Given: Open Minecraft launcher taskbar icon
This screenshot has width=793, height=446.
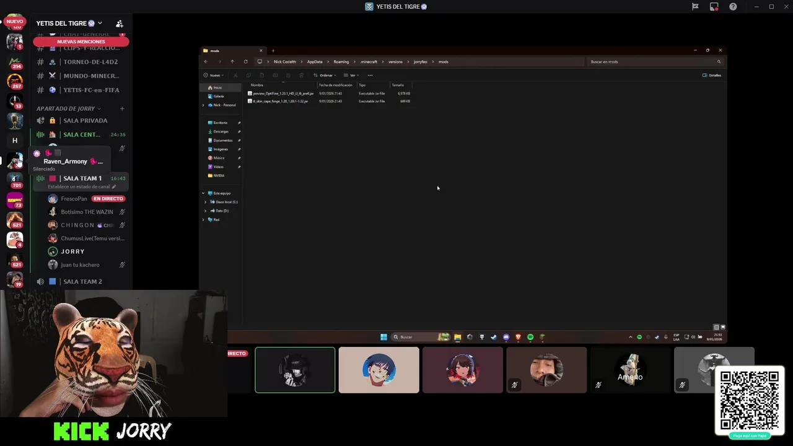Looking at the screenshot, I should [542, 337].
